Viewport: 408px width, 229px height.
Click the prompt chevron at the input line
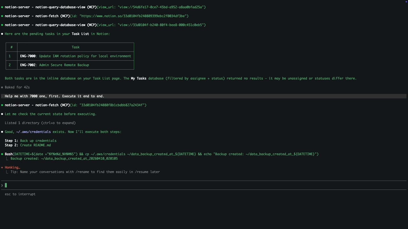click(x=2, y=185)
